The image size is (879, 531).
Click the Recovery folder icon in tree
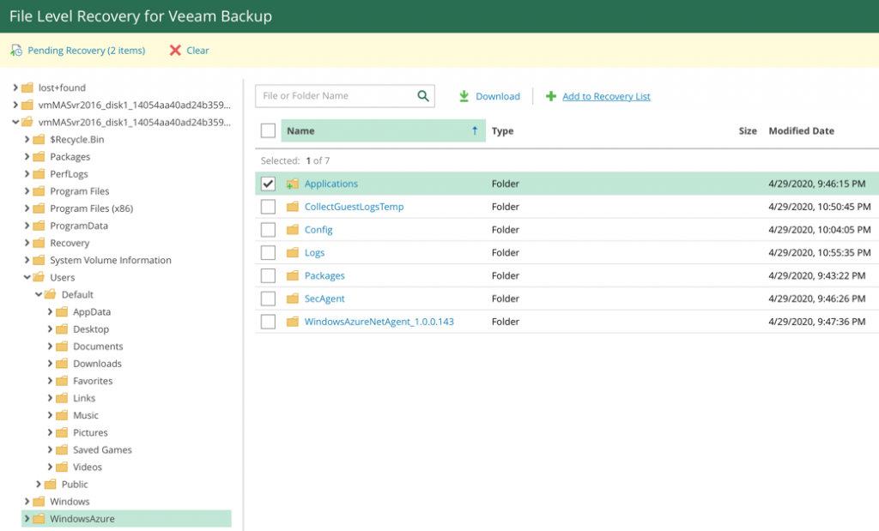[39, 243]
